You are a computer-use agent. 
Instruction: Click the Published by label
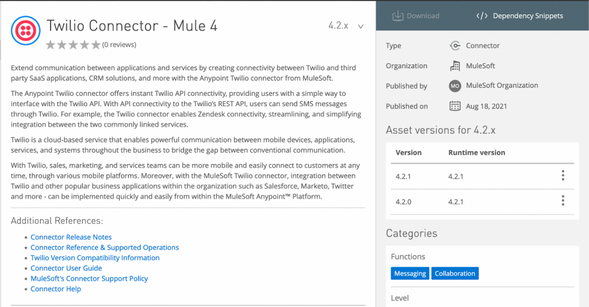click(407, 86)
